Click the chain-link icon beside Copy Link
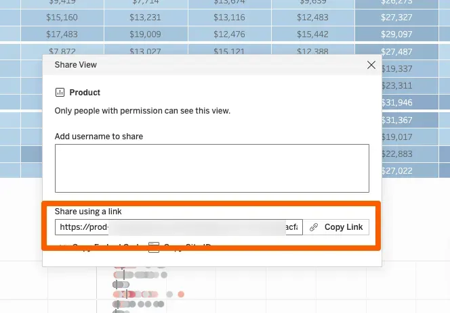450x313 pixels. click(314, 227)
